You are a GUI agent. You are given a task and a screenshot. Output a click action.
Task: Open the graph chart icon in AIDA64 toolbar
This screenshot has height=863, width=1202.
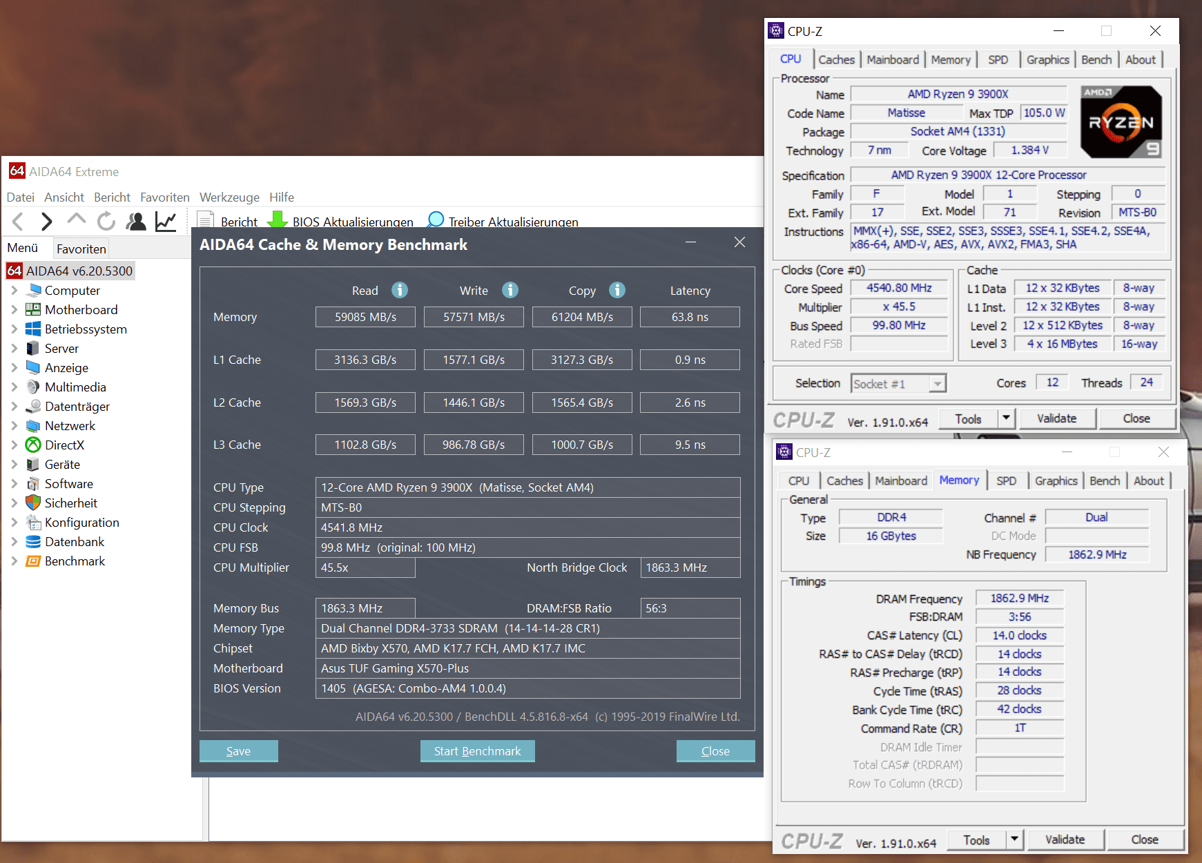coord(166,222)
